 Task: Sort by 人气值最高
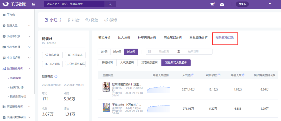tap(127, 63)
